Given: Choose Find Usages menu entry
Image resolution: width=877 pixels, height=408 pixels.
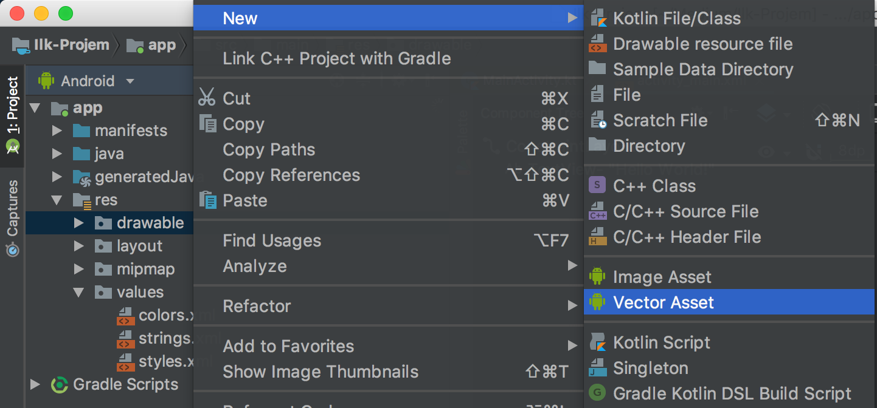Looking at the screenshot, I should click(x=388, y=240).
